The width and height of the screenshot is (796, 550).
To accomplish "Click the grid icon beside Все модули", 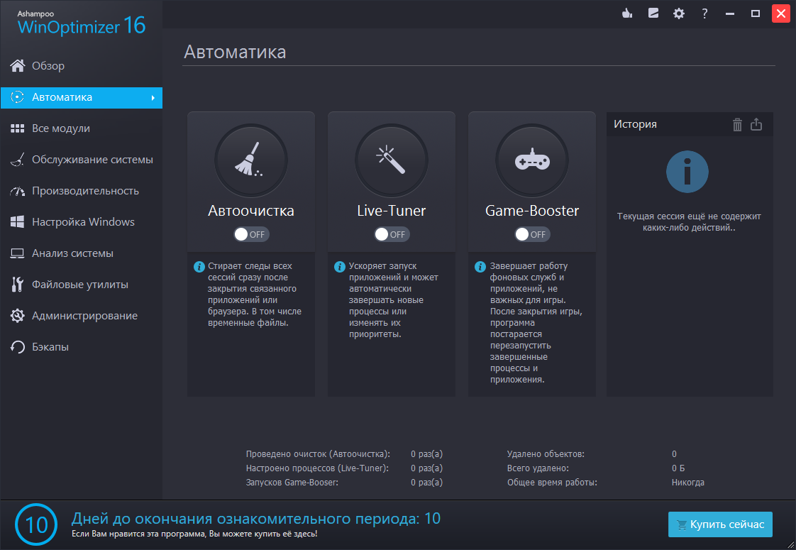I will click(18, 128).
